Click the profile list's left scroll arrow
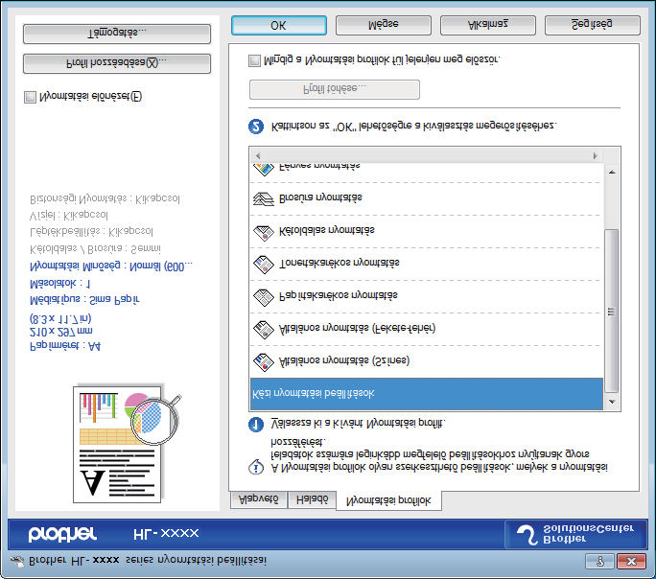The width and height of the screenshot is (656, 579). click(x=258, y=155)
